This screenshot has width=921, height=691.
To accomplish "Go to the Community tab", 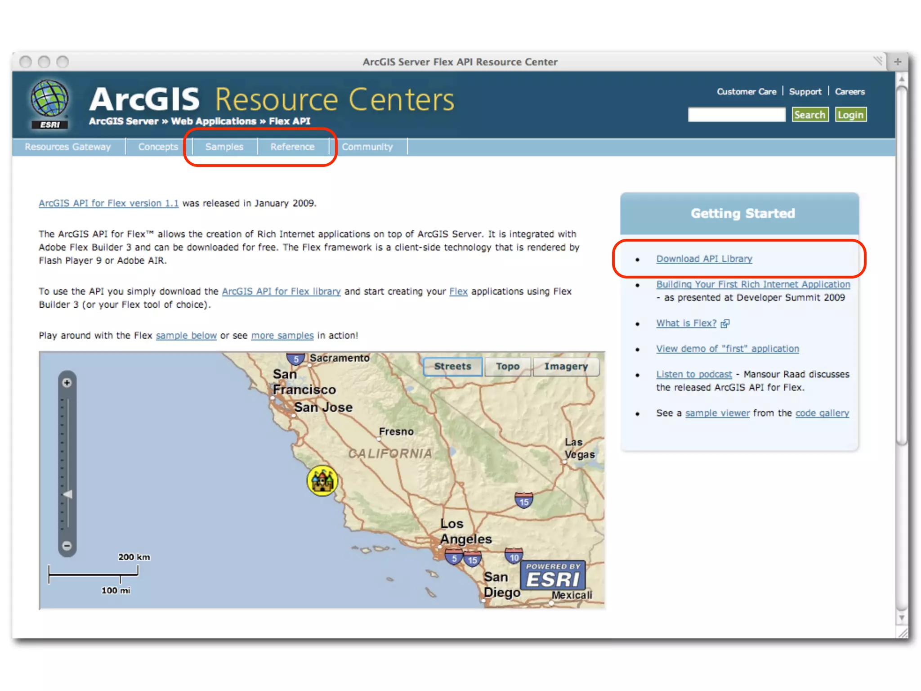I will click(367, 147).
